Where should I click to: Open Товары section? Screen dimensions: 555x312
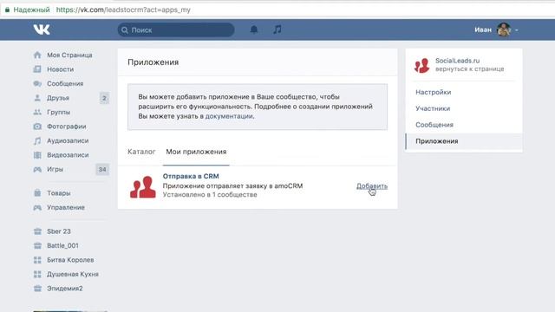(59, 192)
